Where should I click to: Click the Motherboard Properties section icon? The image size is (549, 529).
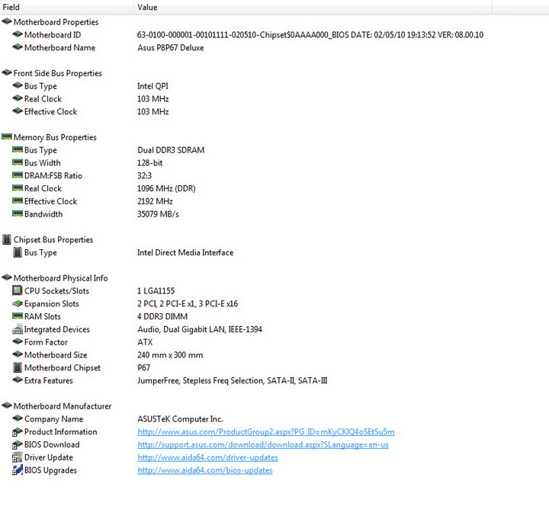(x=7, y=21)
